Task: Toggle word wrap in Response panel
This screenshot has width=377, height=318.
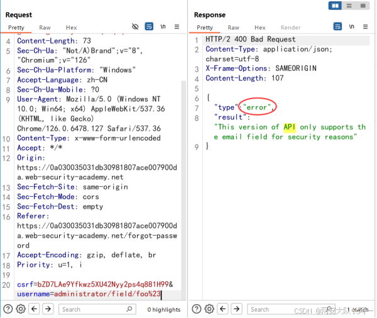Action: (338, 27)
